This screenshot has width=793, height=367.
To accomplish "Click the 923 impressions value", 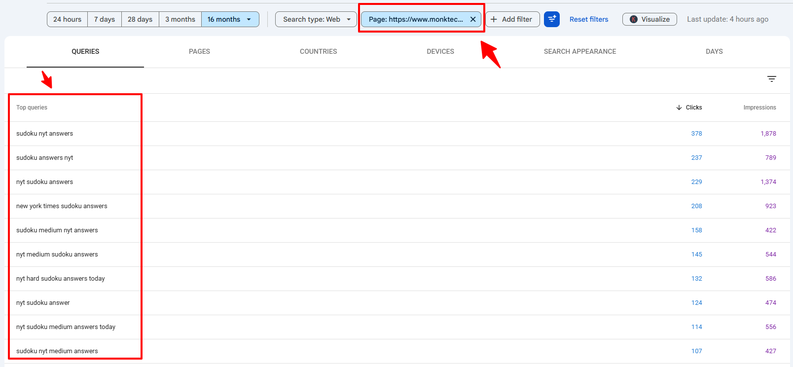I will click(771, 206).
